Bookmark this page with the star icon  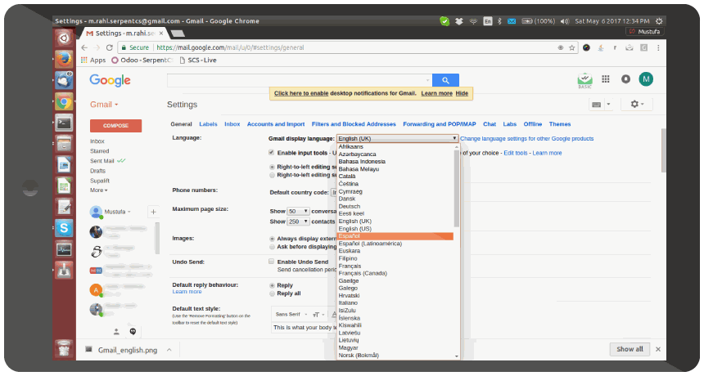pos(571,47)
